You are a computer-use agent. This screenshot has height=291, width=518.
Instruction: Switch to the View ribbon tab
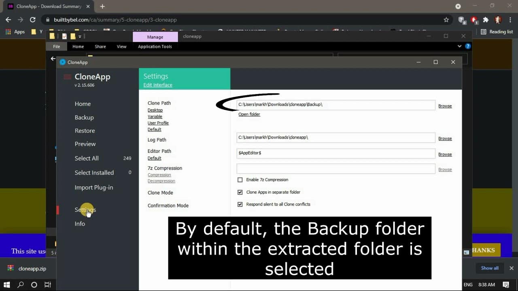click(121, 46)
